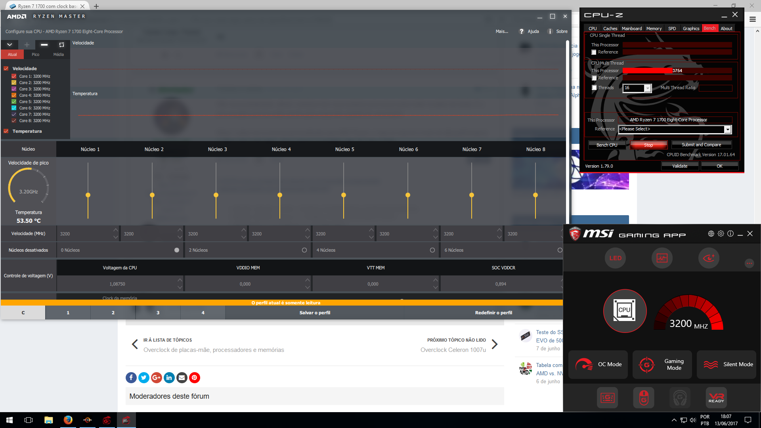Click the Eye Rest icon in MSI Gaming App

[709, 258]
